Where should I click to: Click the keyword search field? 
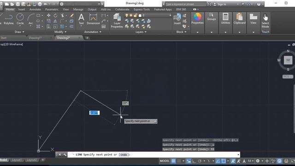pyautogui.click(x=185, y=4)
